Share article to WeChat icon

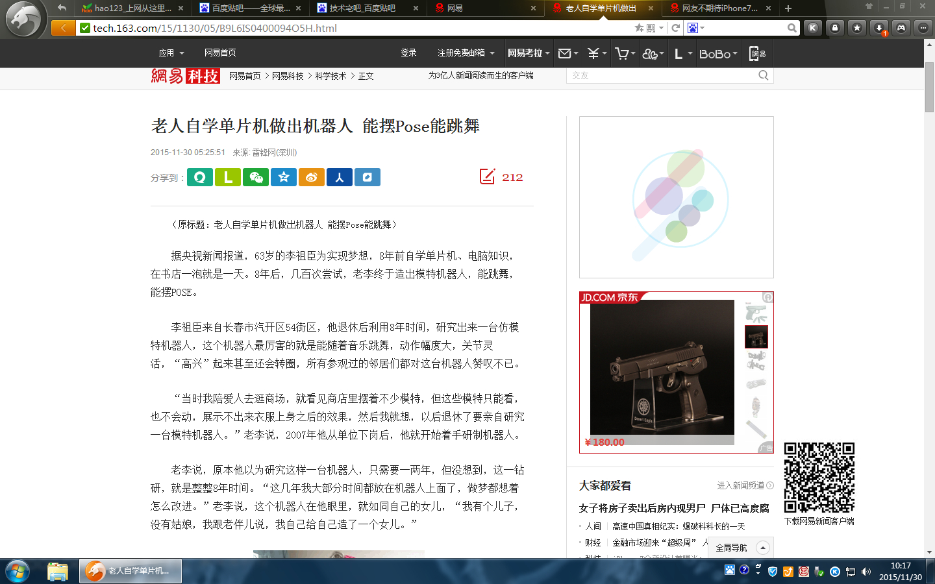point(256,177)
